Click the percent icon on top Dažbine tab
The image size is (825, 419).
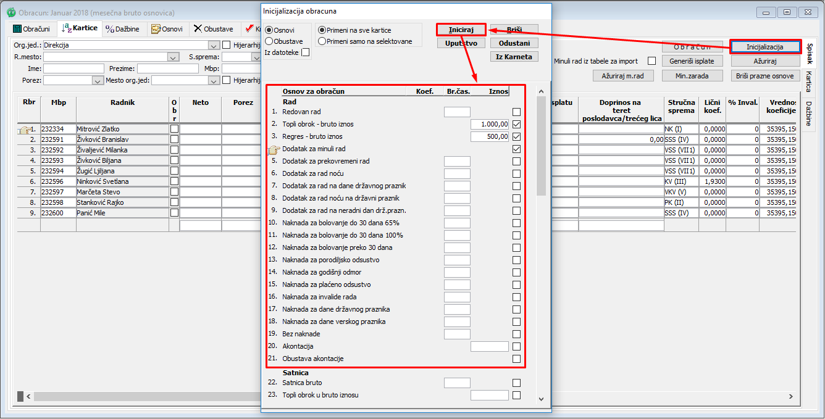tap(110, 29)
